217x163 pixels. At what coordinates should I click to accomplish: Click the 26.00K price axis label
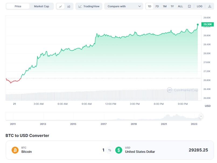[x=207, y=98]
